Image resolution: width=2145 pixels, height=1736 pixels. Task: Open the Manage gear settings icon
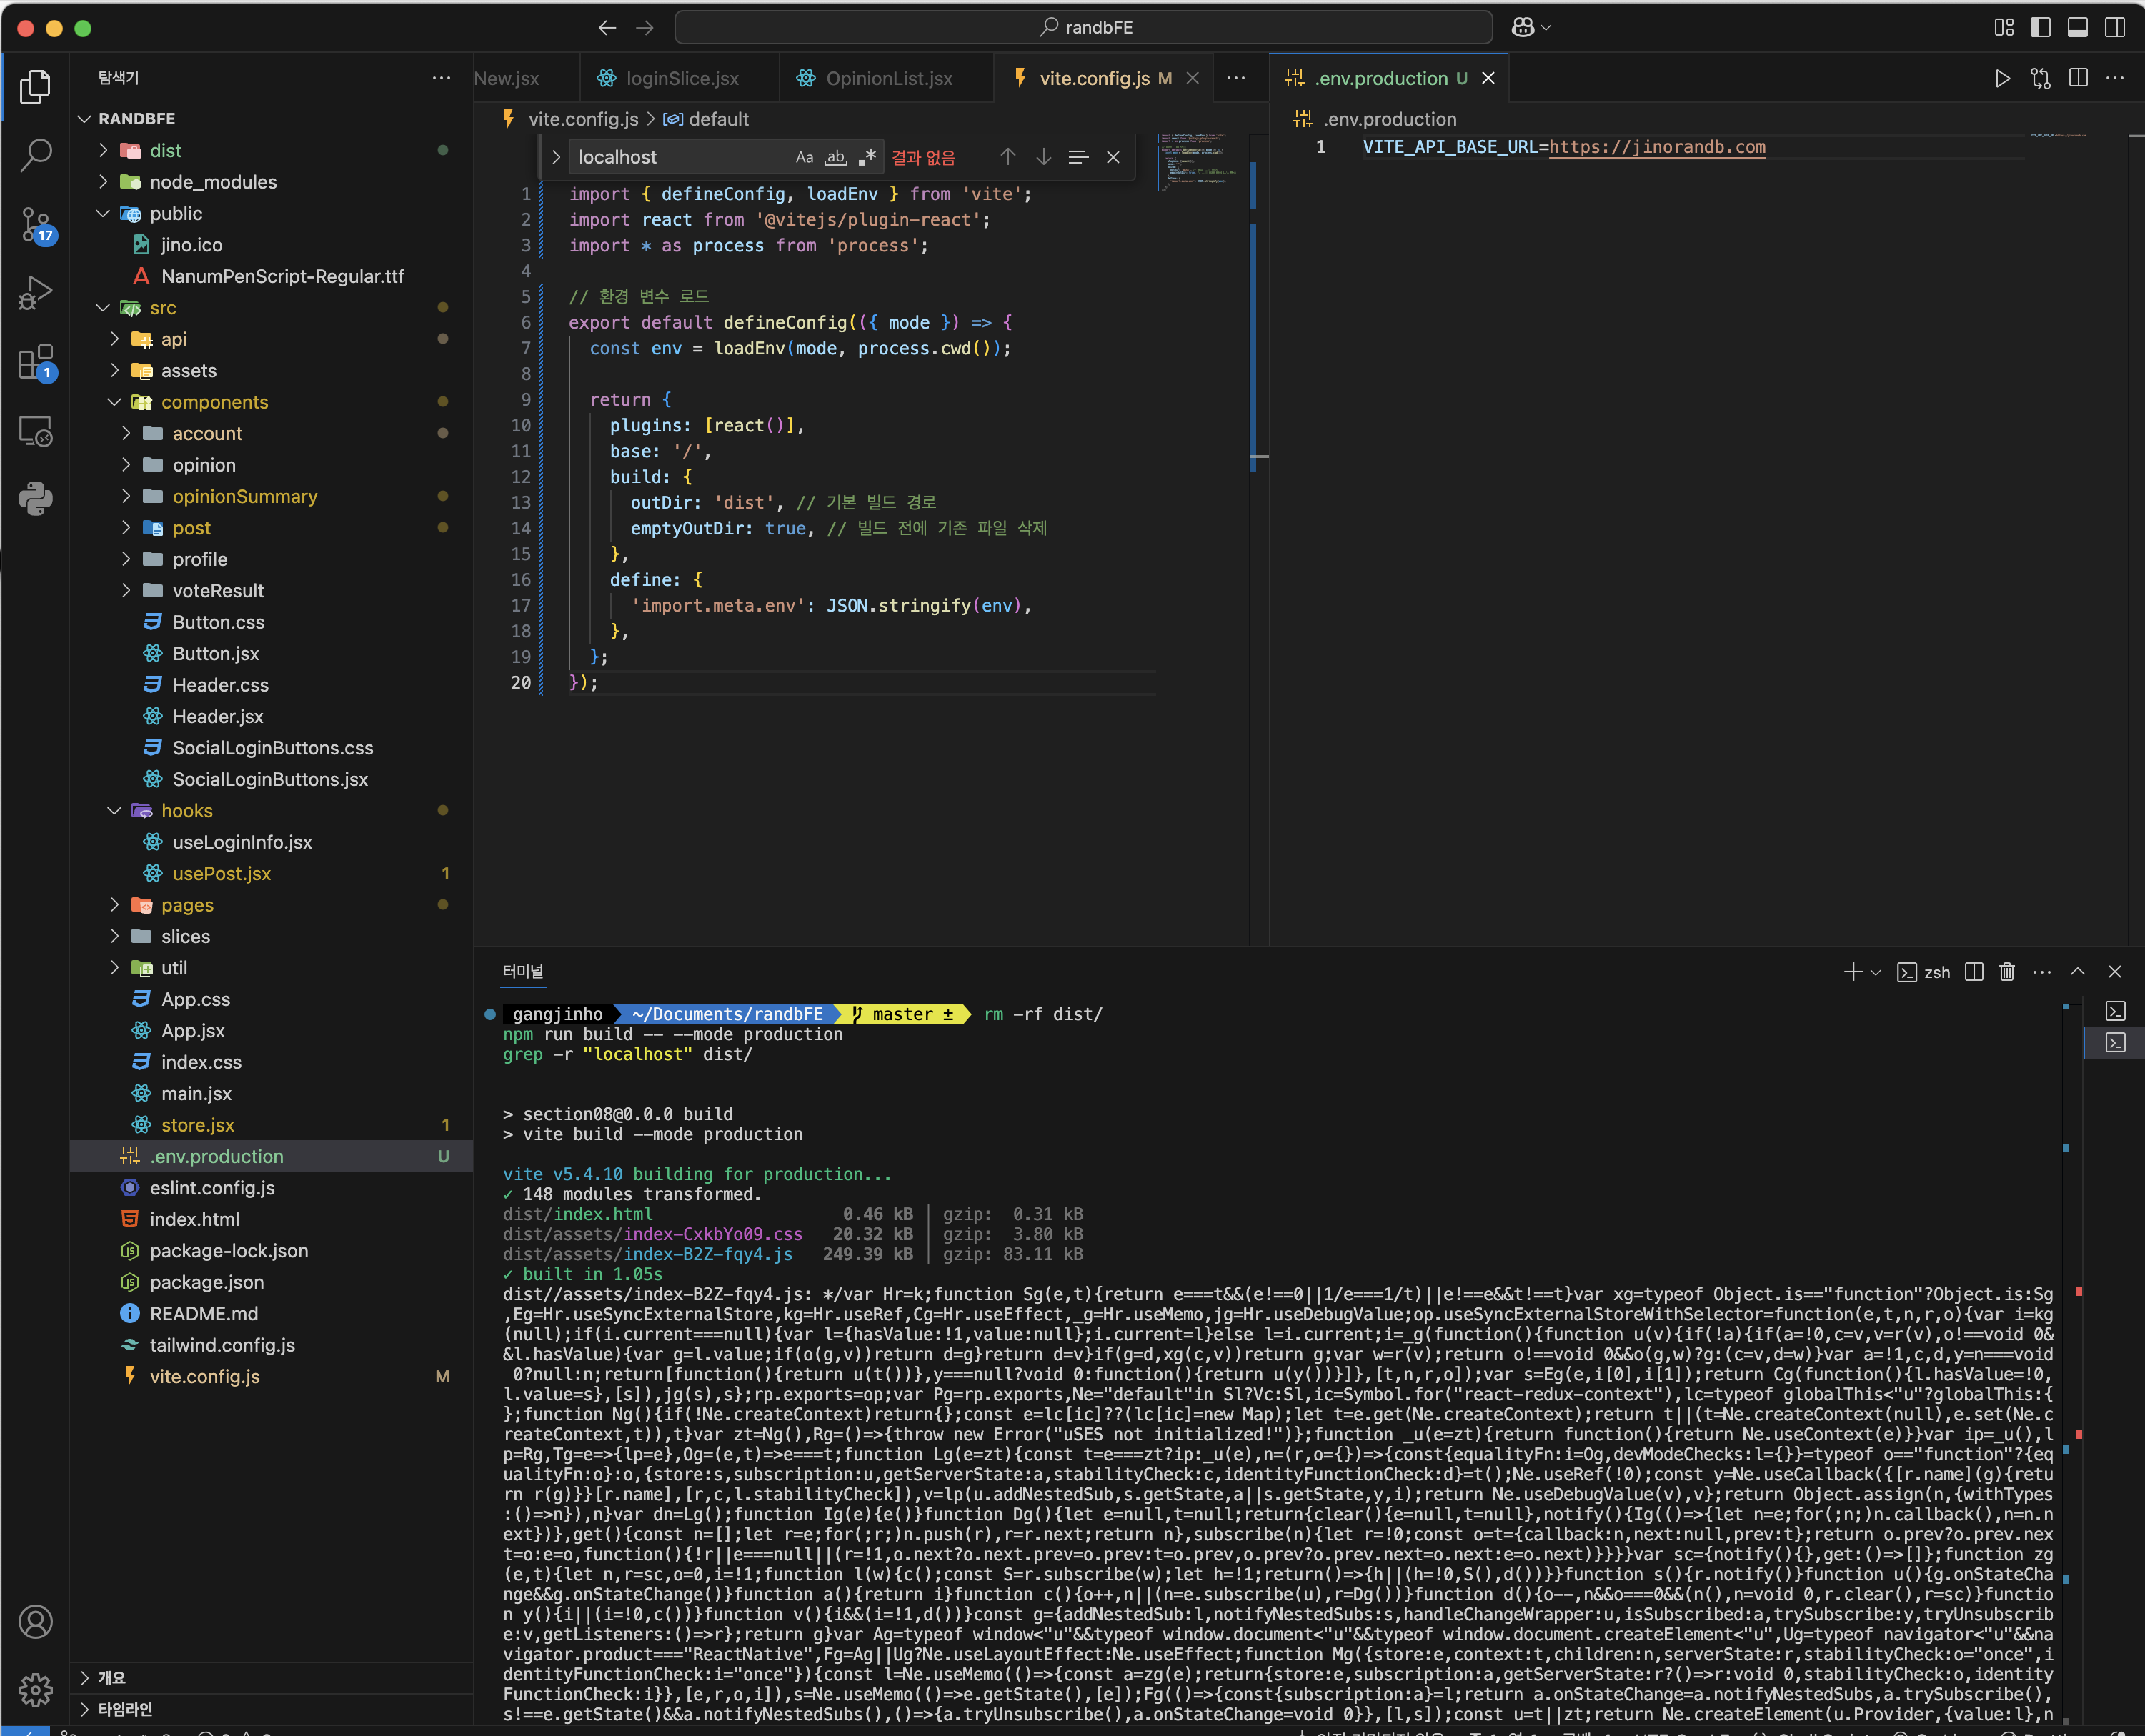35,1689
